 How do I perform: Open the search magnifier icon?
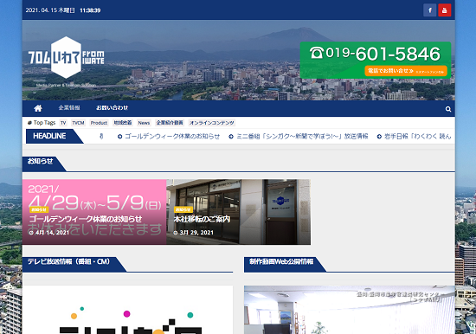pyautogui.click(x=448, y=109)
